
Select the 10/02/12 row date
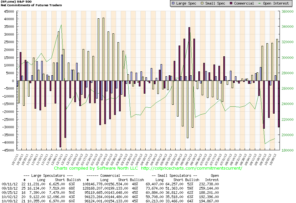coord(10,197)
